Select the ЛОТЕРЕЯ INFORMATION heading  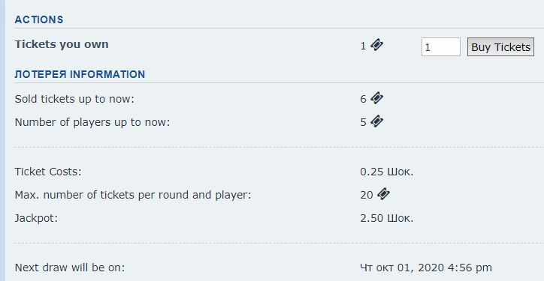pos(80,74)
